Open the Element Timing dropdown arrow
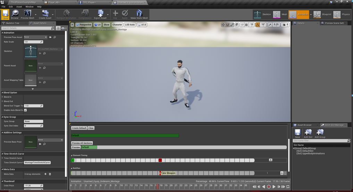The height and width of the screenshot is (192, 353). tap(271, 160)
